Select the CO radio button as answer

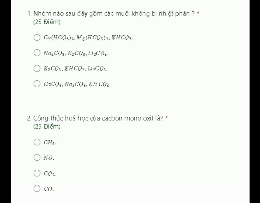tap(37, 189)
